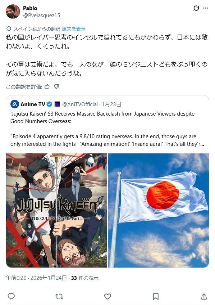215x305 pixels.
Task: Click the reply speech bubble icon
Action: 11,296
